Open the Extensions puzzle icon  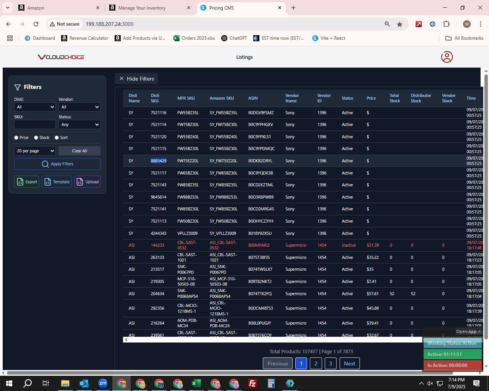point(447,24)
